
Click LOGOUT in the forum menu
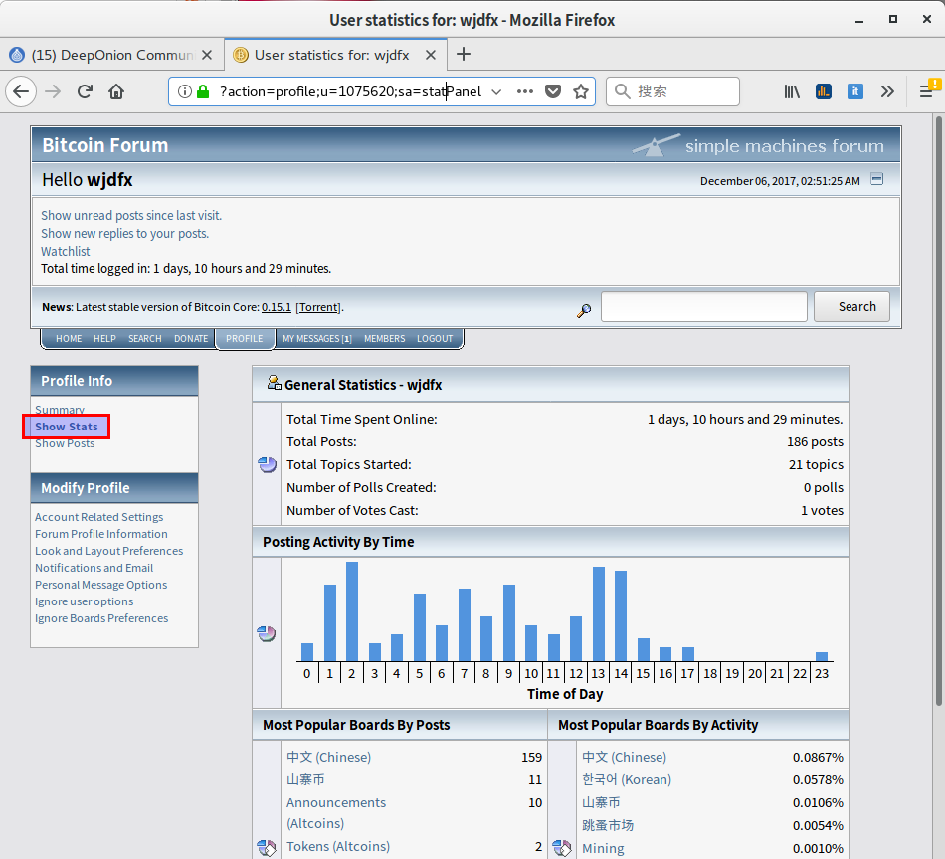click(x=435, y=339)
